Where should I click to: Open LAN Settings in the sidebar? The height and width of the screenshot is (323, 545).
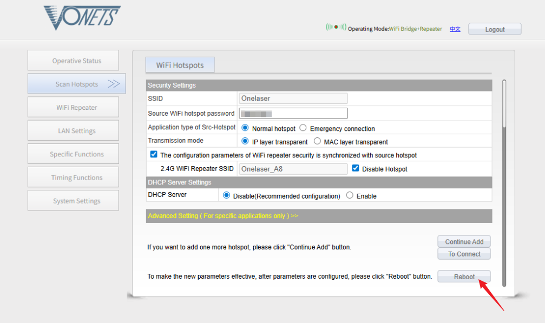click(x=73, y=130)
